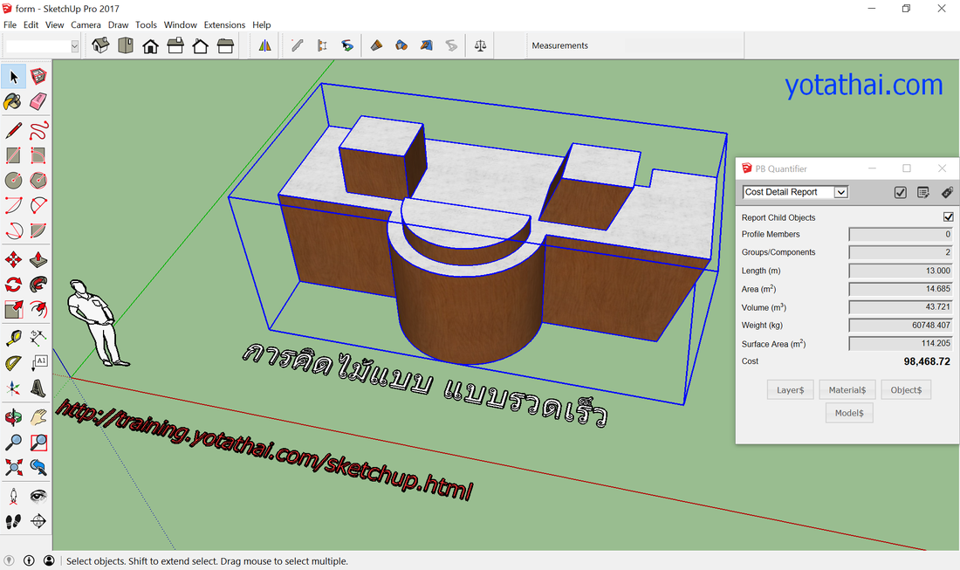960x570 pixels.
Task: Activate the Tape Measure tool
Action: point(13,338)
